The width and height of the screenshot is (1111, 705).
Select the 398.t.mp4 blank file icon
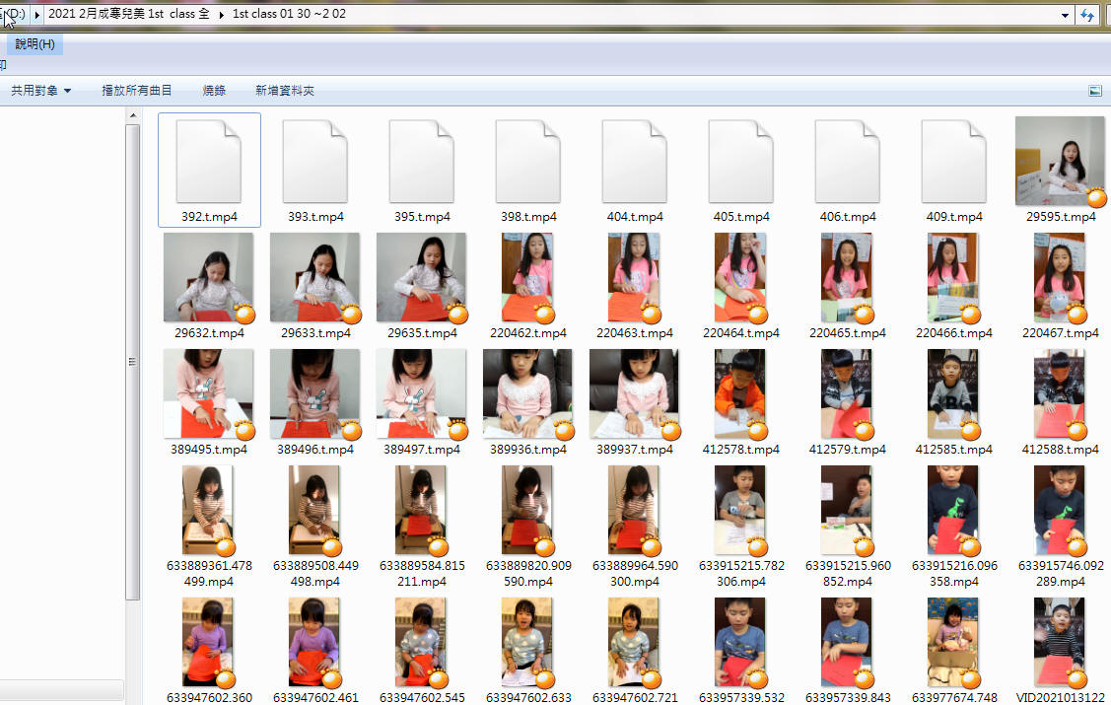pos(527,162)
